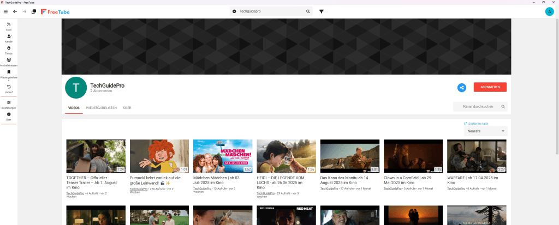This screenshot has width=559, height=225.
Task: Click the TechGuidePro channel name heading
Action: [108, 86]
